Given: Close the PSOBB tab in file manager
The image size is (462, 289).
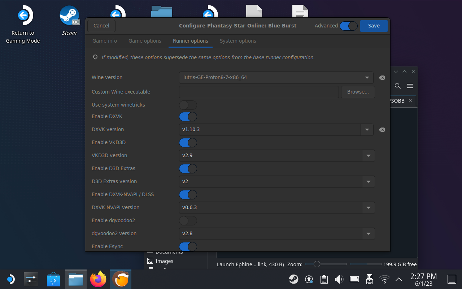Looking at the screenshot, I should tap(410, 101).
